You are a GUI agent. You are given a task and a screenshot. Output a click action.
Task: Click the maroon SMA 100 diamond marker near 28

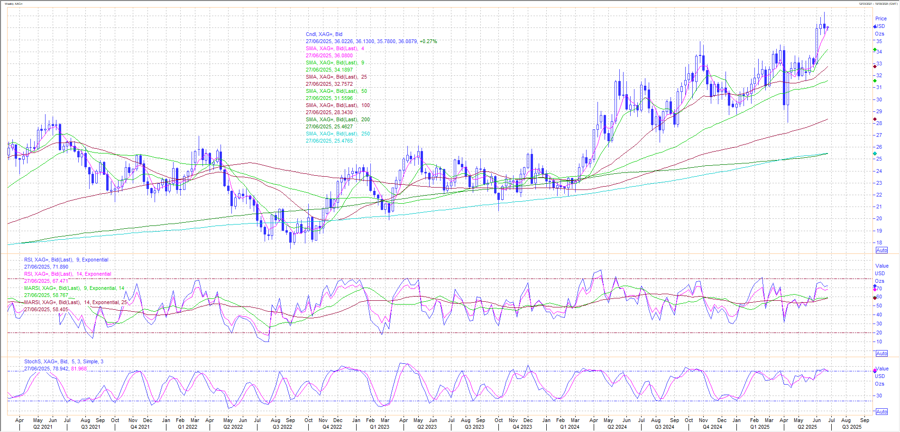point(875,119)
